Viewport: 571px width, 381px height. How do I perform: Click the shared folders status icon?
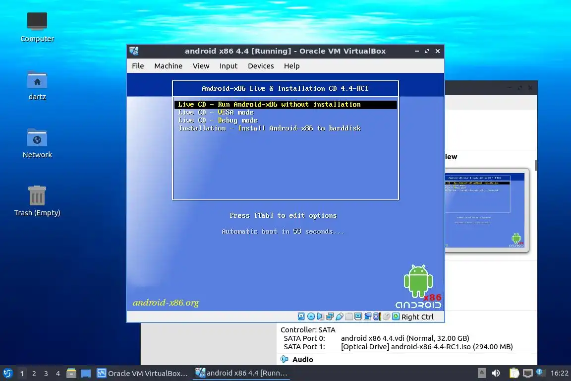pyautogui.click(x=348, y=317)
